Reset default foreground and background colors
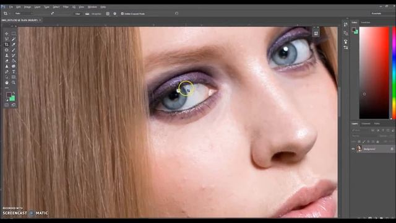 (x=7, y=100)
